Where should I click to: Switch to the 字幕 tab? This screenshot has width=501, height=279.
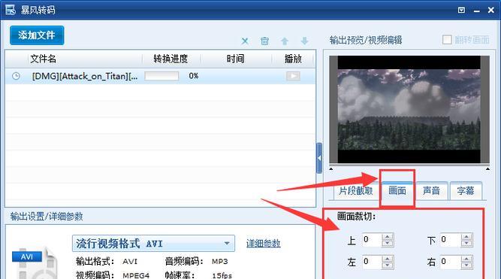tap(466, 191)
